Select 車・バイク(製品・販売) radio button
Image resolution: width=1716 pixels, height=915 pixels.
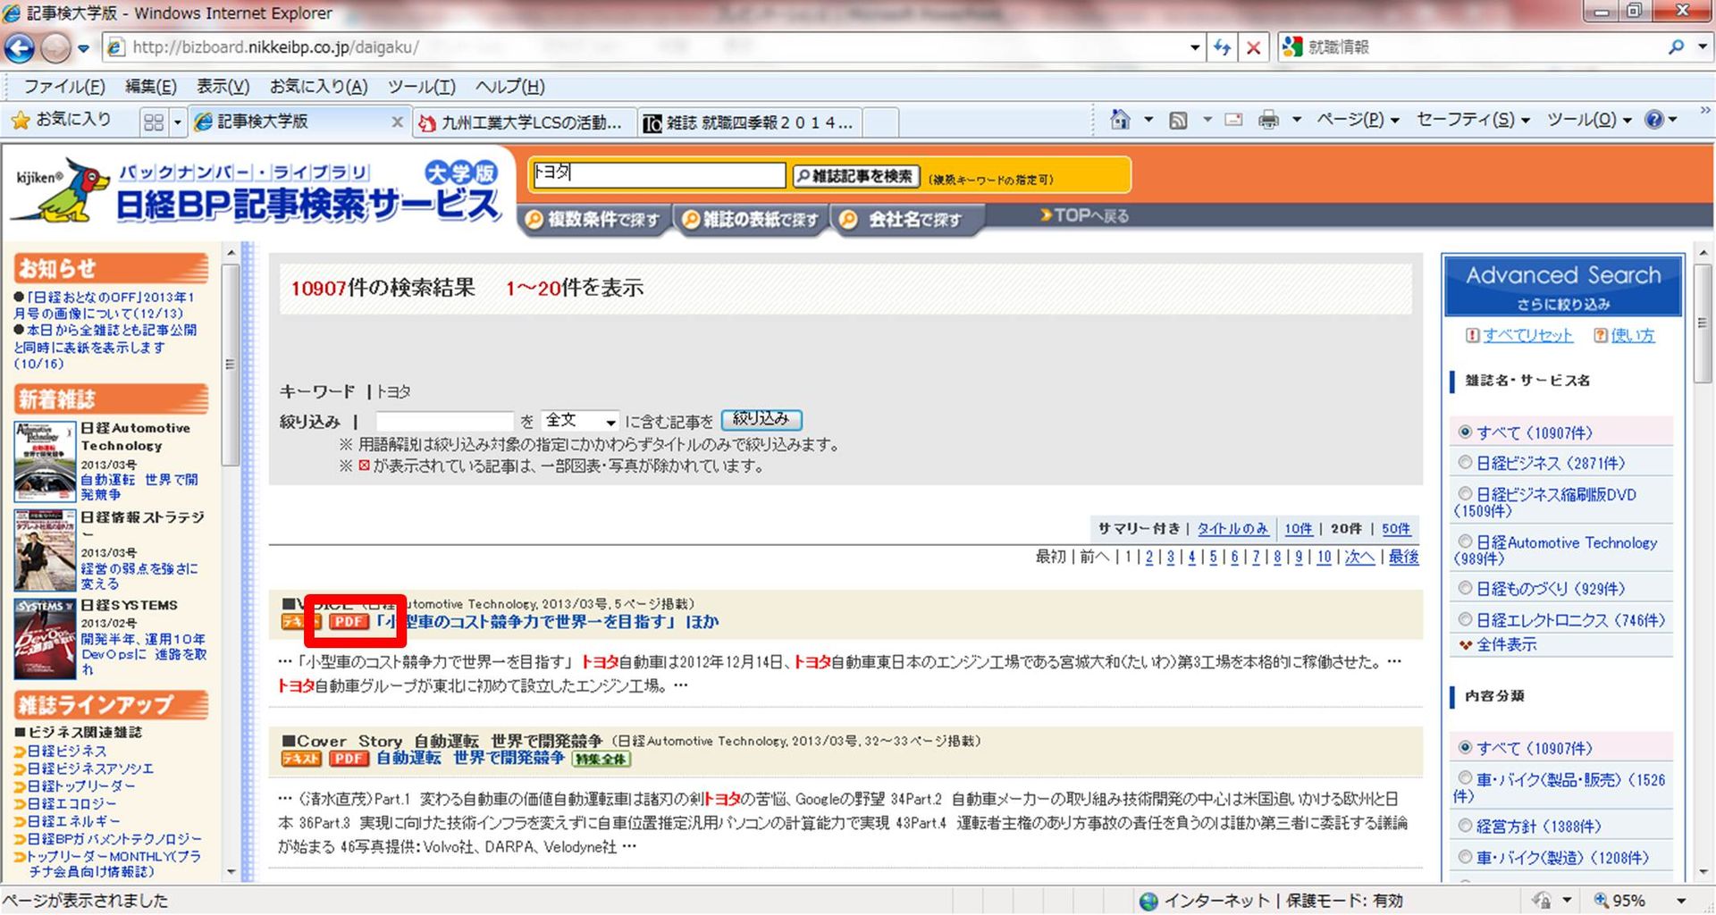click(x=1465, y=778)
